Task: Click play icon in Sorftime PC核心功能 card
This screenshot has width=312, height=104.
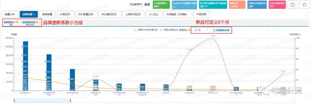Action: tap(174, 7)
